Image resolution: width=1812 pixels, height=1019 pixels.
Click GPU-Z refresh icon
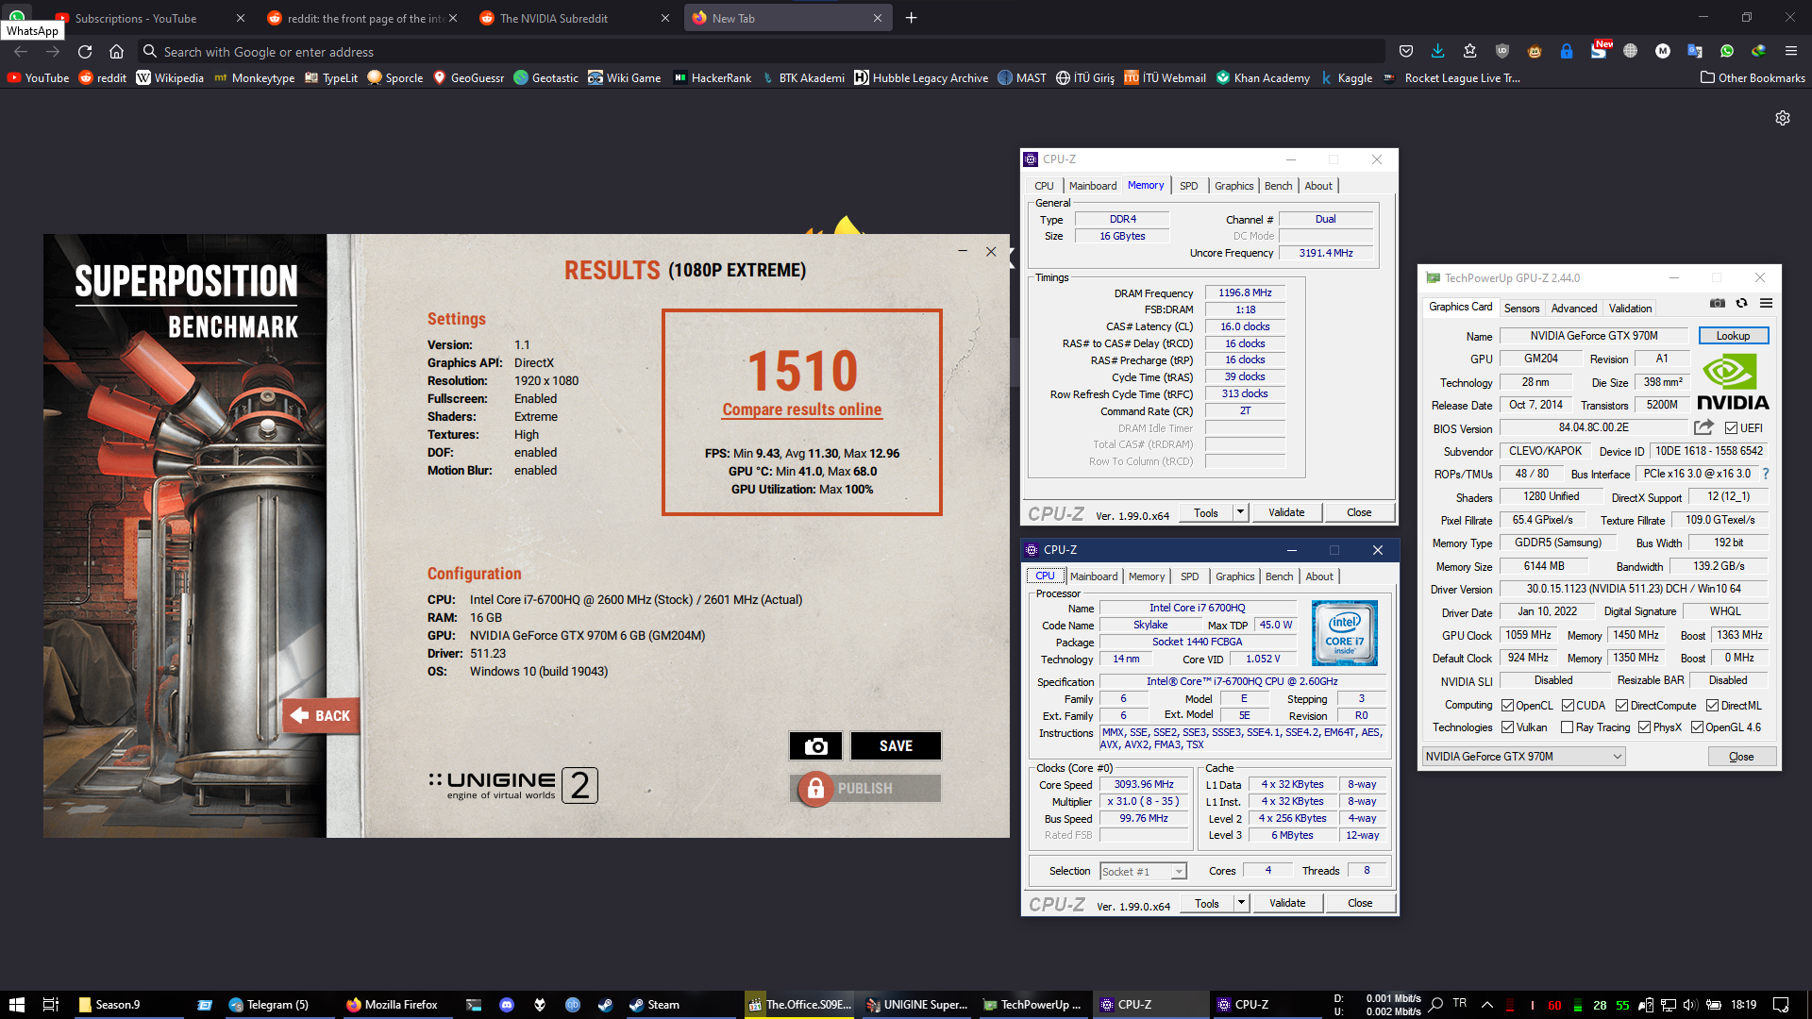1741,303
